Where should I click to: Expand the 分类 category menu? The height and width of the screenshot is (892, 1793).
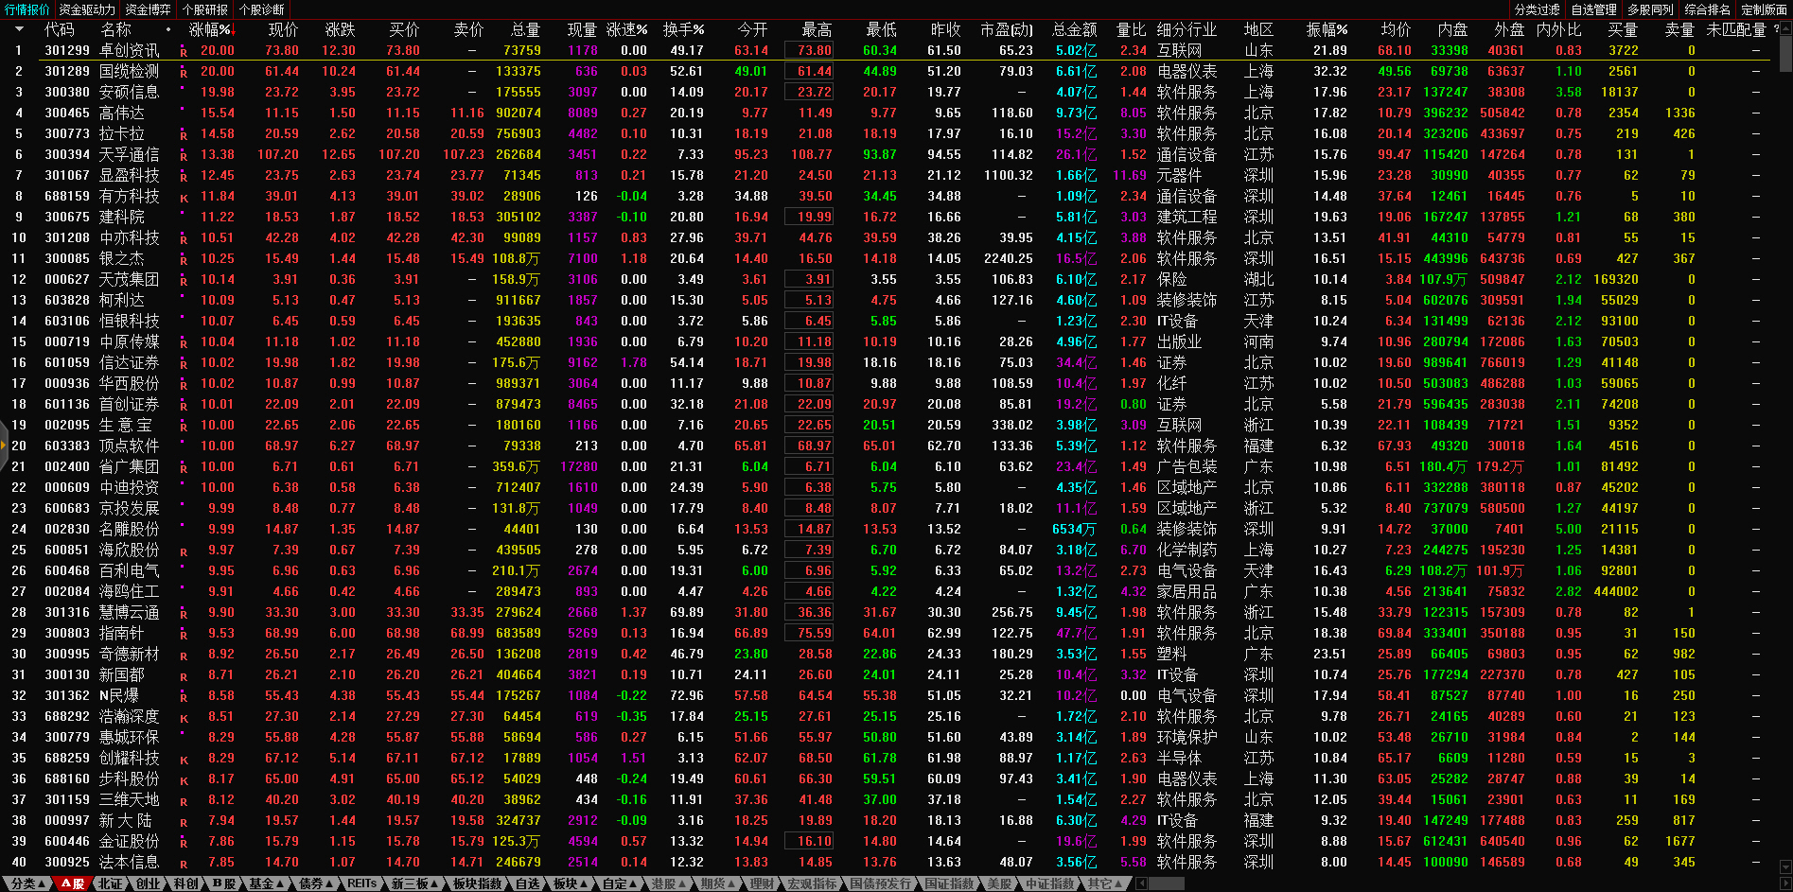[27, 883]
